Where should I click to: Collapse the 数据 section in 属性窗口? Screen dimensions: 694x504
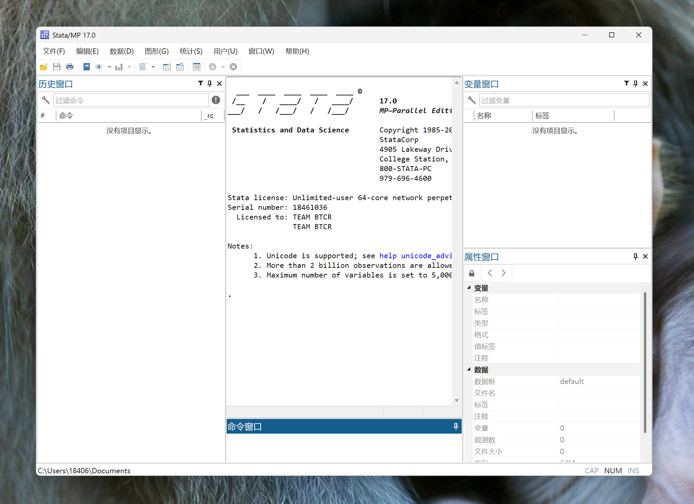pyautogui.click(x=469, y=369)
